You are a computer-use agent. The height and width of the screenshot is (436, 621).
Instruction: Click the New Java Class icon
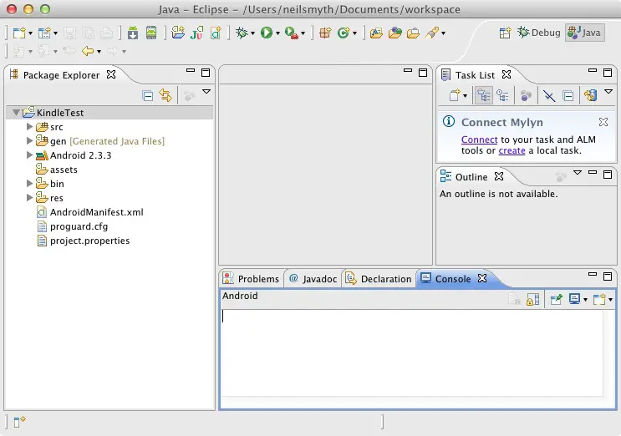tap(344, 33)
